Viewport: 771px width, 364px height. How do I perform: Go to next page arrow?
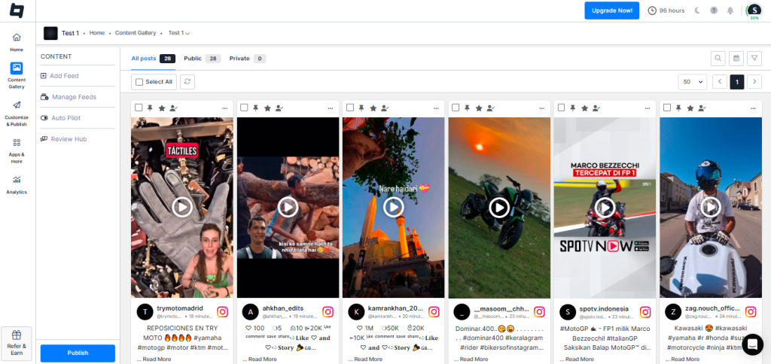point(754,82)
